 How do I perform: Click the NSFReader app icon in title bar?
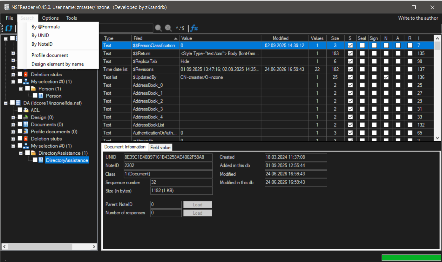click(7, 7)
